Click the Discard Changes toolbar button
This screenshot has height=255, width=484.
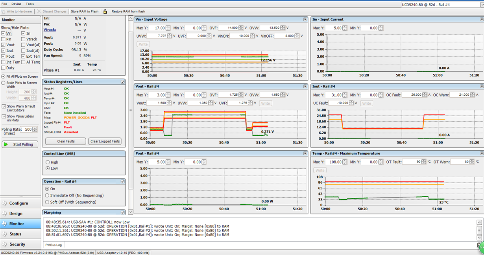coord(52,11)
